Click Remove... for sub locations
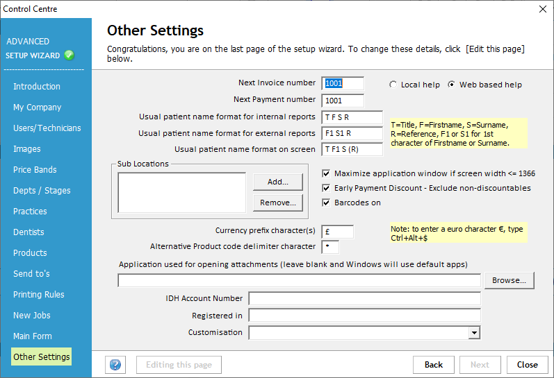 pyautogui.click(x=277, y=203)
